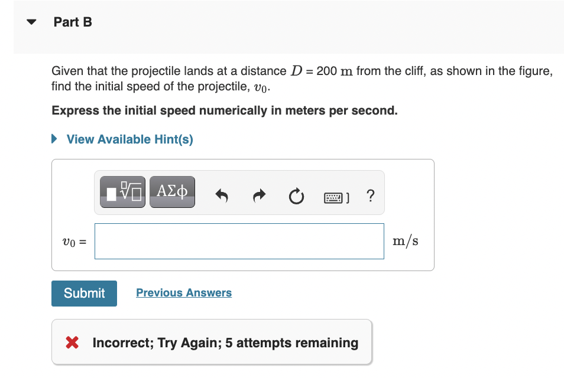Screen dimensions: 564x378
Task: Click the m/s unit label
Action: [x=405, y=240]
